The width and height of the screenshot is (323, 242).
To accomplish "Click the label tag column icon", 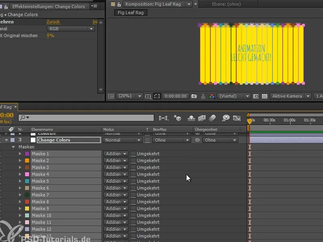I will (x=11, y=129).
